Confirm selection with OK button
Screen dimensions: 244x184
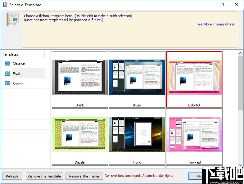click(x=195, y=176)
